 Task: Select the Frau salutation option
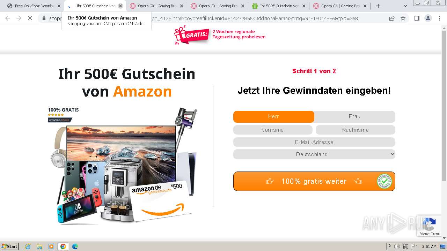(355, 116)
